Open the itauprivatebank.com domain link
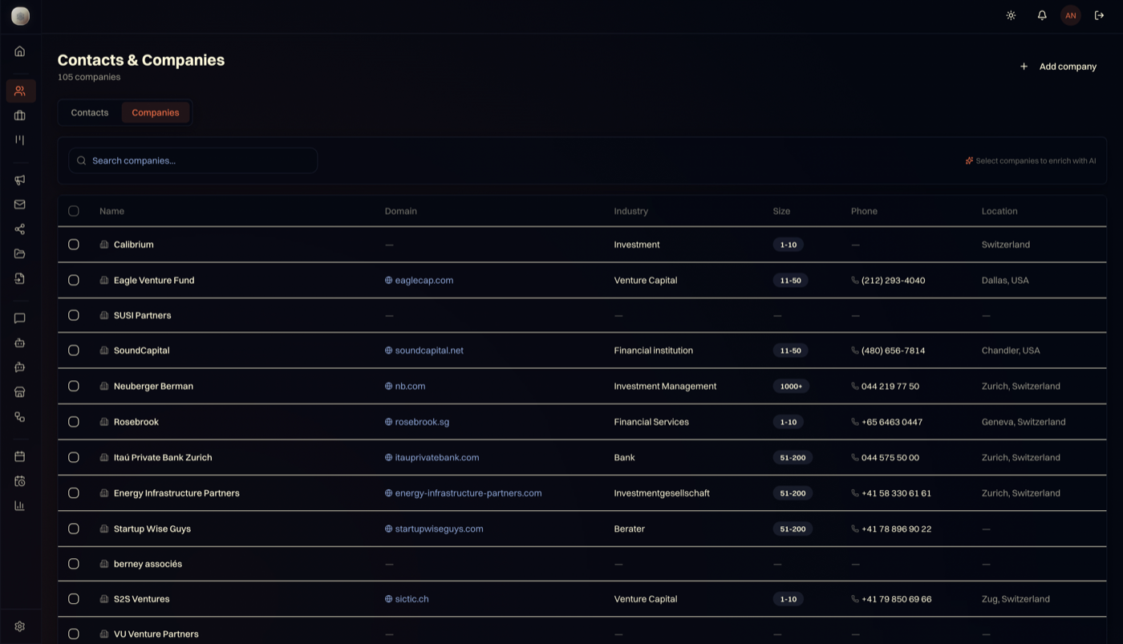 coord(437,458)
